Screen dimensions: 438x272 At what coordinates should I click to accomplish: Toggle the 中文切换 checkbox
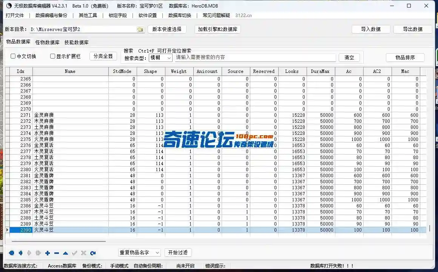tap(13, 56)
